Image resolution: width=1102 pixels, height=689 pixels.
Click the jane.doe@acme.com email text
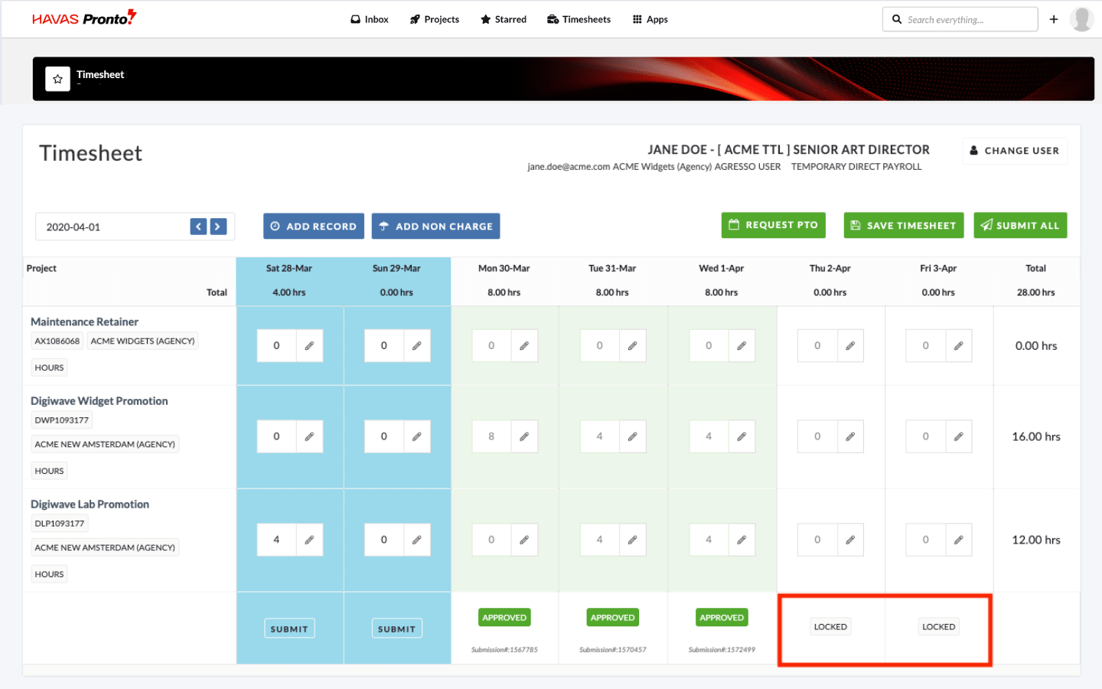569,167
